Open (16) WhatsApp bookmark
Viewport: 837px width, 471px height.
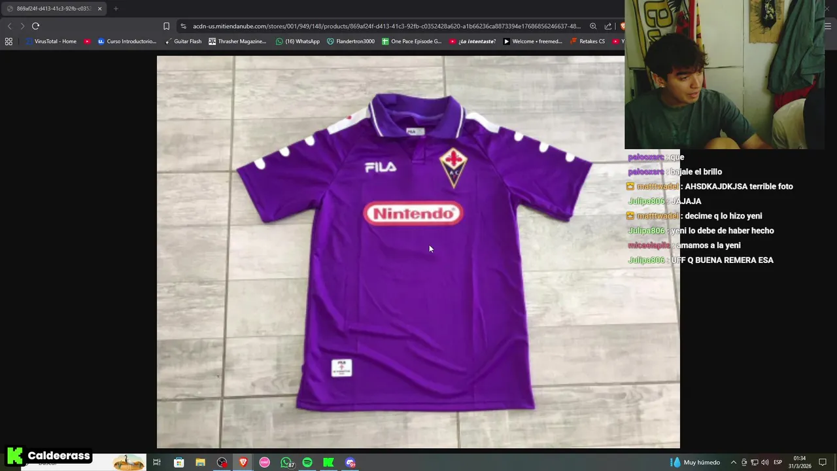coord(298,41)
